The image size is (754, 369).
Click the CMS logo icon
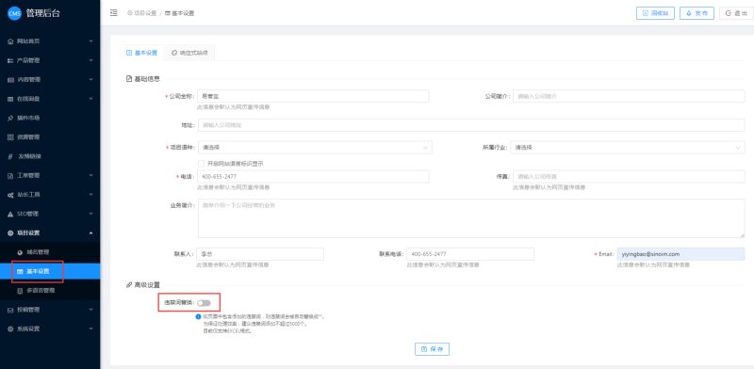[14, 13]
